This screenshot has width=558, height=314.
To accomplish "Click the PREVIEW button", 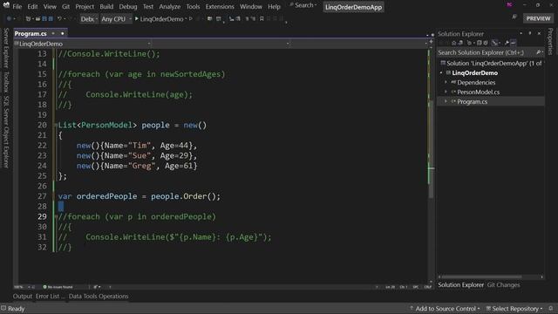I will pyautogui.click(x=538, y=18).
